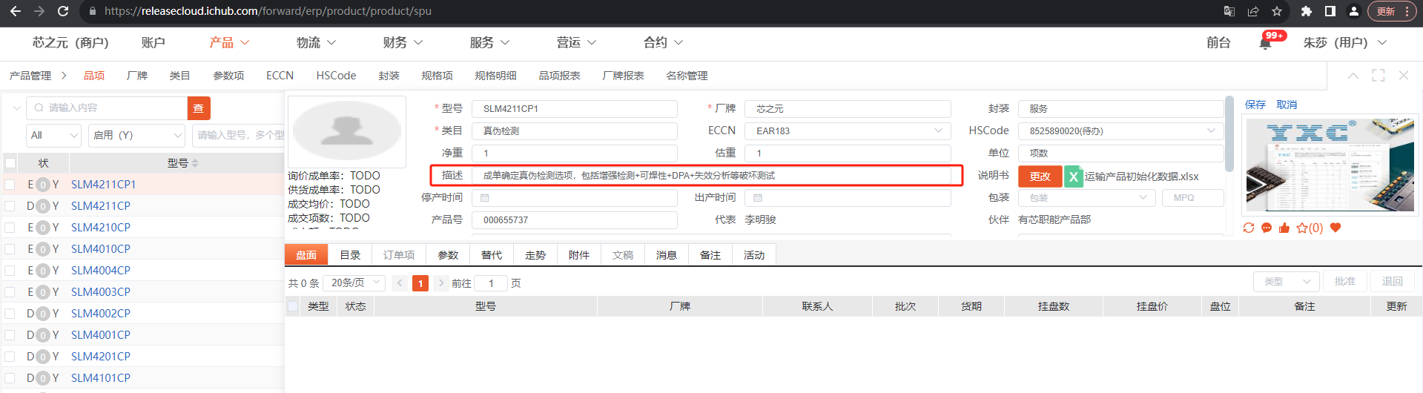The width and height of the screenshot is (1423, 393).
Task: Click the 请输入内容 search input
Action: pyautogui.click(x=107, y=108)
